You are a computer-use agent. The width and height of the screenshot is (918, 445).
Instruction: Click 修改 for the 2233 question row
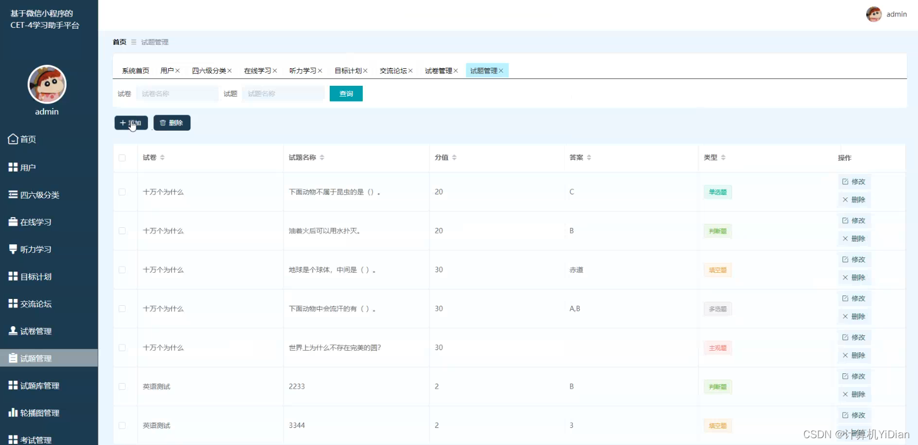tap(854, 376)
